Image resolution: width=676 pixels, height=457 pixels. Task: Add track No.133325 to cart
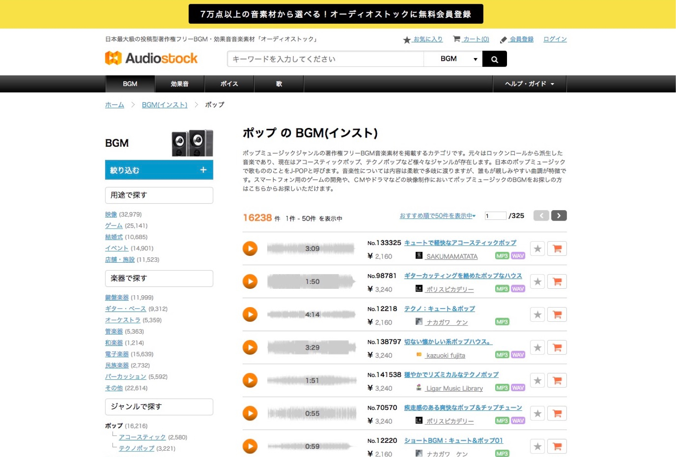(557, 249)
